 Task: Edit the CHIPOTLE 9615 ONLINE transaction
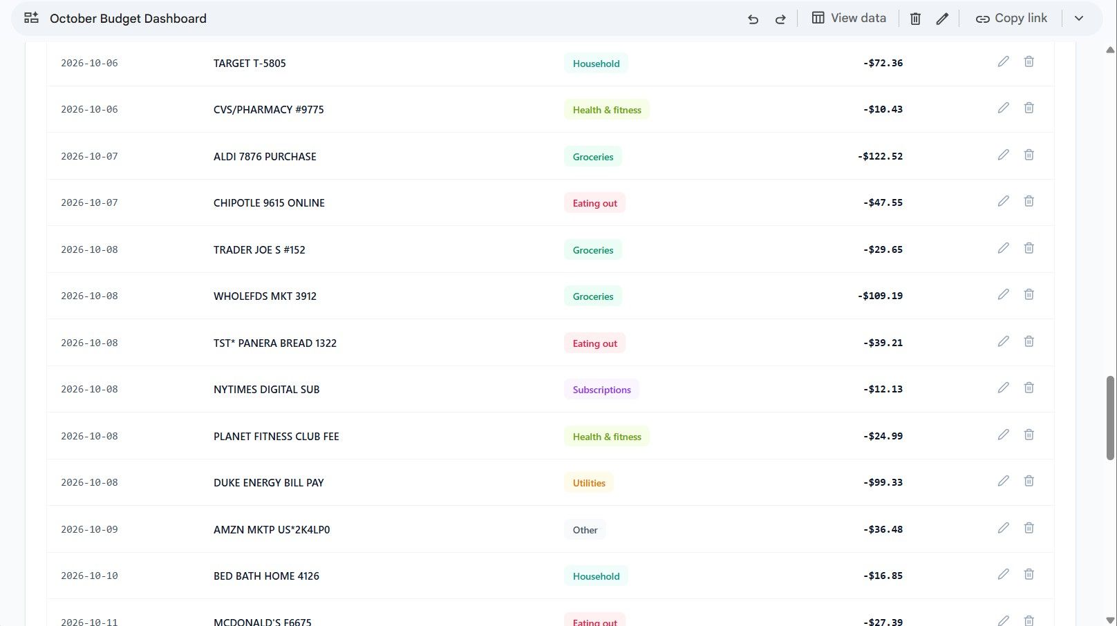pyautogui.click(x=1004, y=201)
